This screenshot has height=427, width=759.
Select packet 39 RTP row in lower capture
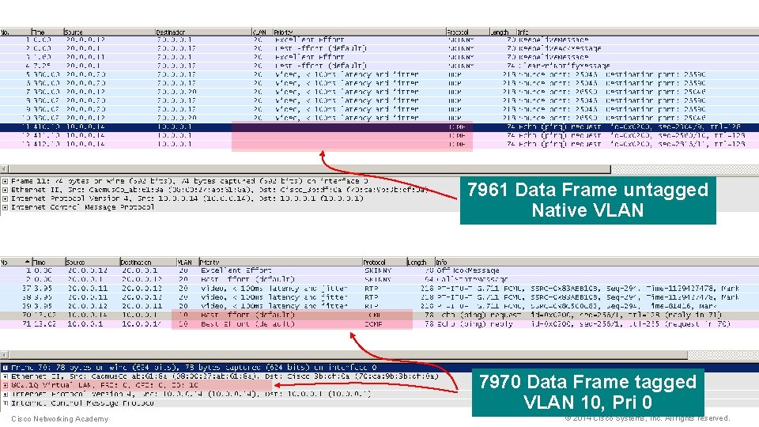379,306
